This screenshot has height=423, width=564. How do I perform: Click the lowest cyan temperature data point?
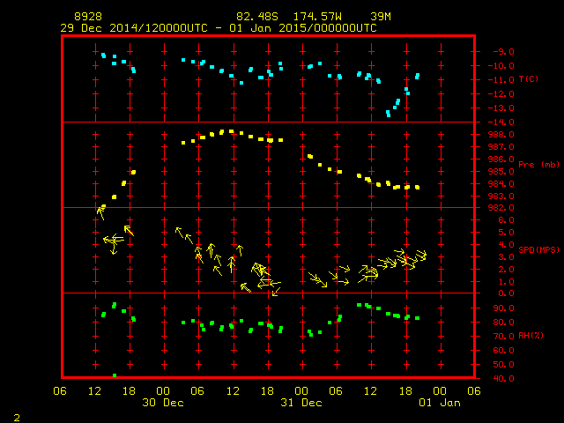(x=389, y=115)
